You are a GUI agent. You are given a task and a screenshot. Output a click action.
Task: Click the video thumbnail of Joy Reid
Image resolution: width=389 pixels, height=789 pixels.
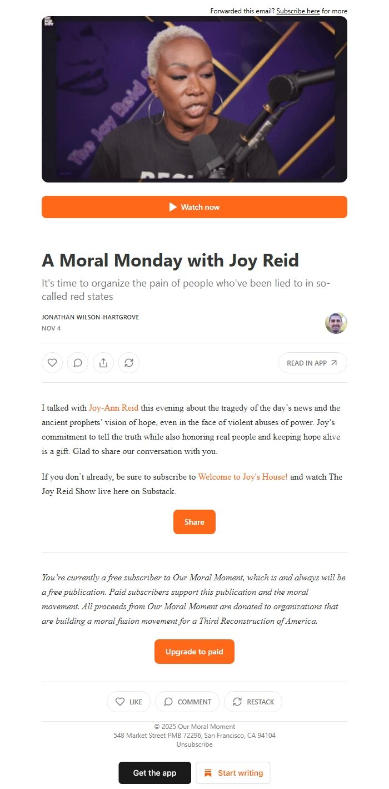(194, 100)
